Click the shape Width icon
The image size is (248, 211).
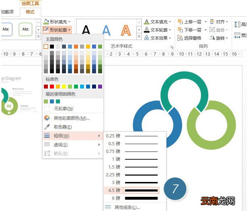[x=237, y=35]
